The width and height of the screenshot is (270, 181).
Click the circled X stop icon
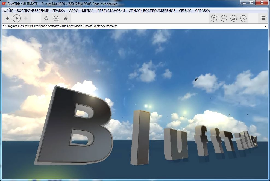[x=56, y=18]
